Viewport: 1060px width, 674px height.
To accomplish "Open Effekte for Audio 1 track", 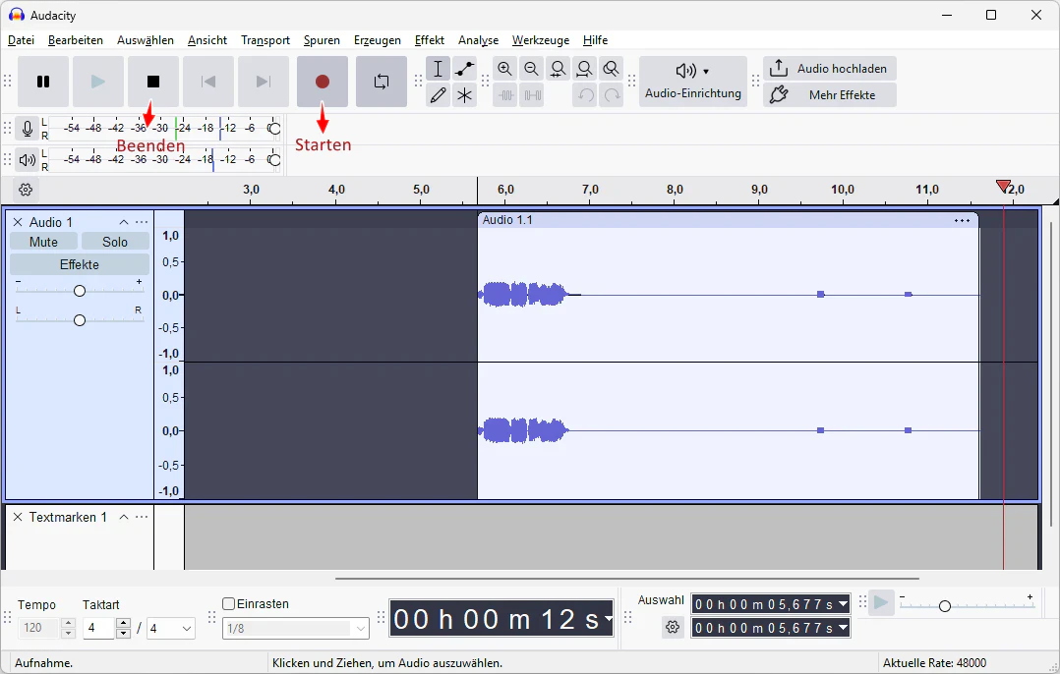I will (80, 264).
